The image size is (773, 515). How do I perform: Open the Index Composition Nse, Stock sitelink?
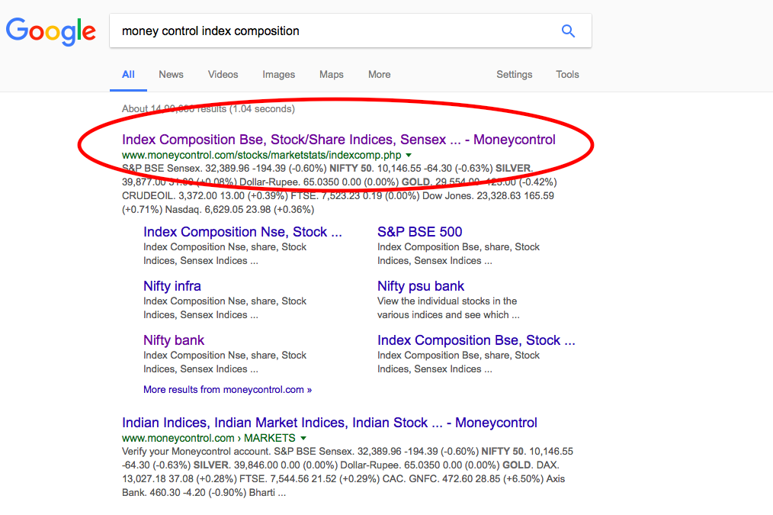(x=242, y=232)
